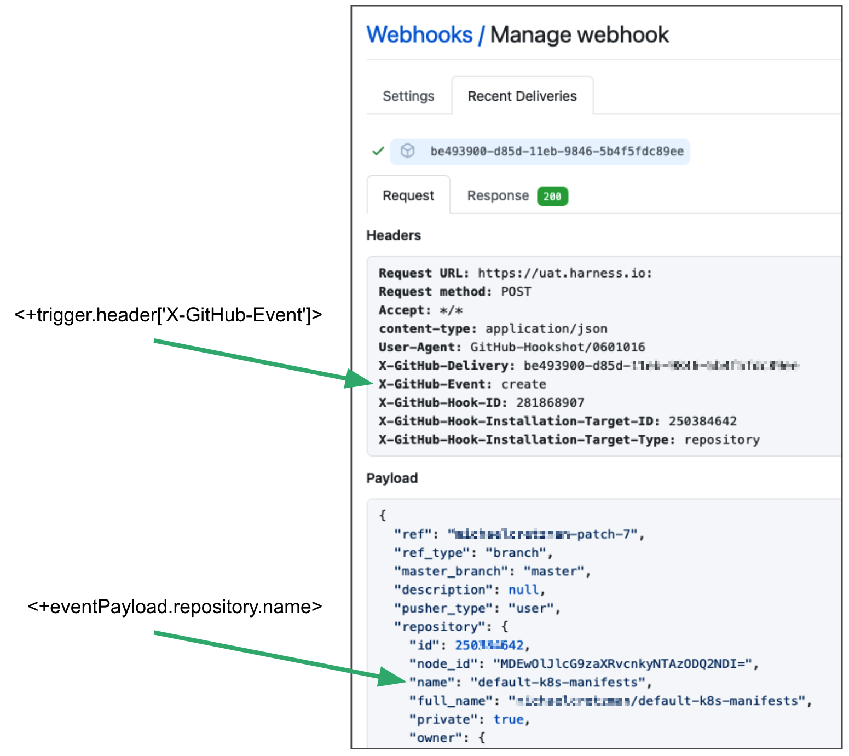849x756 pixels.
Task: Open the Response tab of the delivery
Action: click(x=497, y=195)
